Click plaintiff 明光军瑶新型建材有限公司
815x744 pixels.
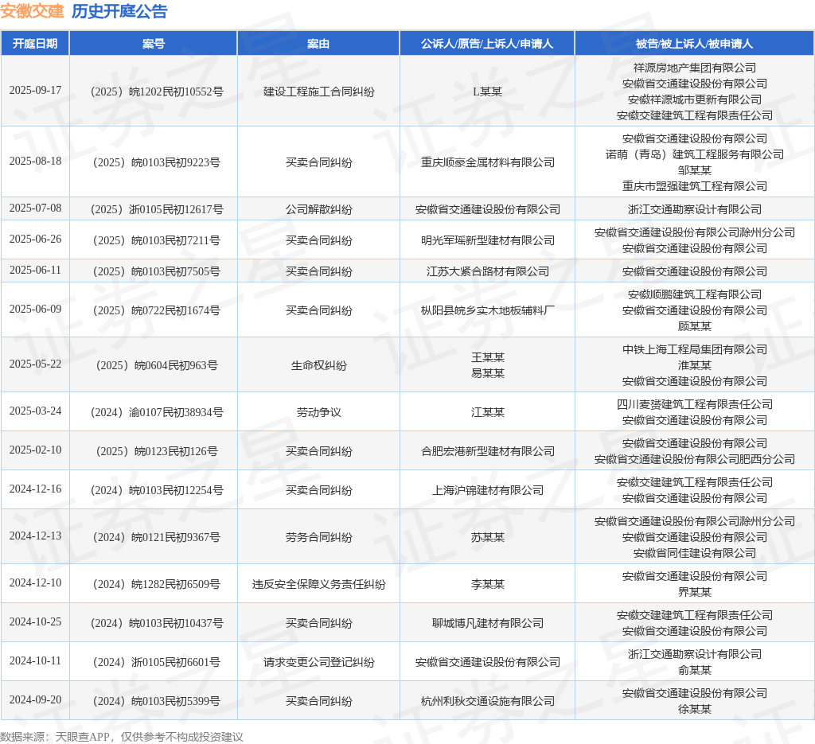point(488,240)
